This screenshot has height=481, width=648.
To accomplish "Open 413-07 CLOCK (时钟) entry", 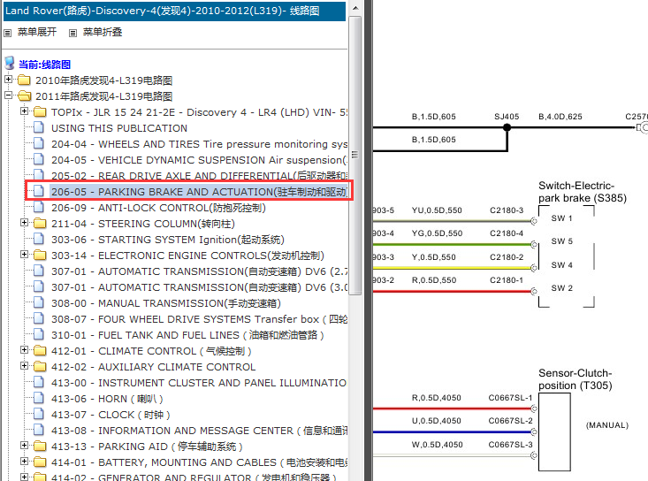I will coord(111,415).
